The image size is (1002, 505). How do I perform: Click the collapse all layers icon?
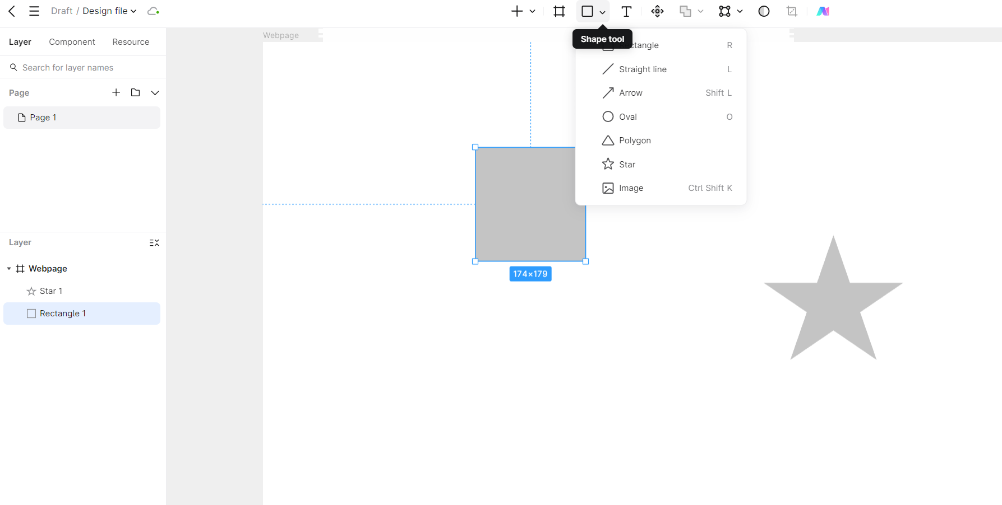(154, 242)
